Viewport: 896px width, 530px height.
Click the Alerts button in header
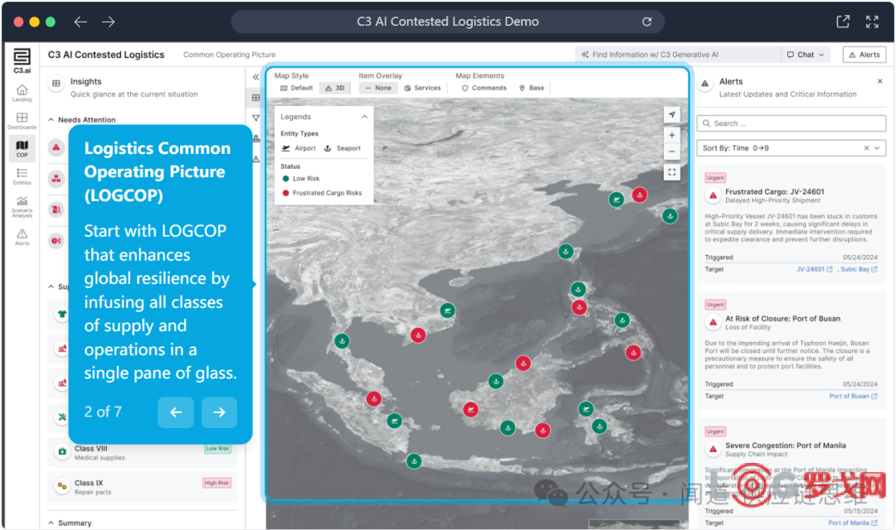tap(864, 55)
